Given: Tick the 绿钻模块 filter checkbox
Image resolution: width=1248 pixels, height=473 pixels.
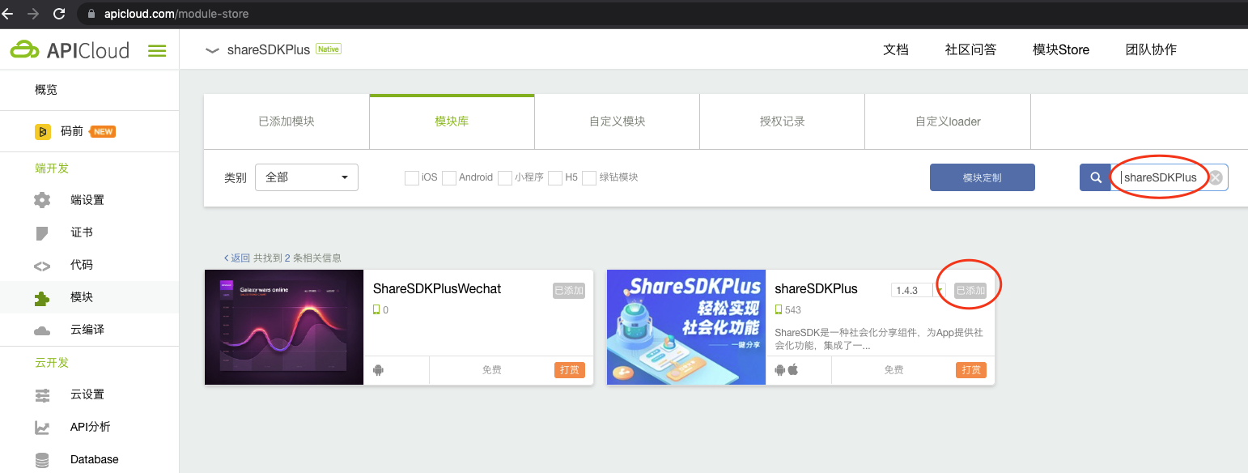Looking at the screenshot, I should point(589,177).
